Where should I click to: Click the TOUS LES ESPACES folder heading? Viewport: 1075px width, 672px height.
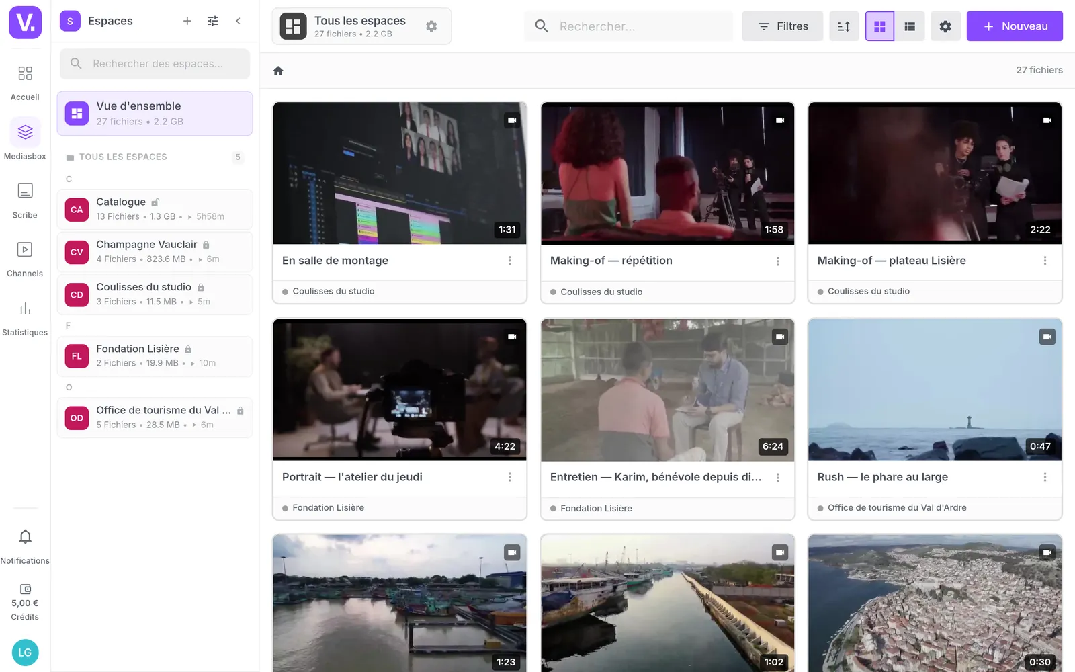point(123,157)
